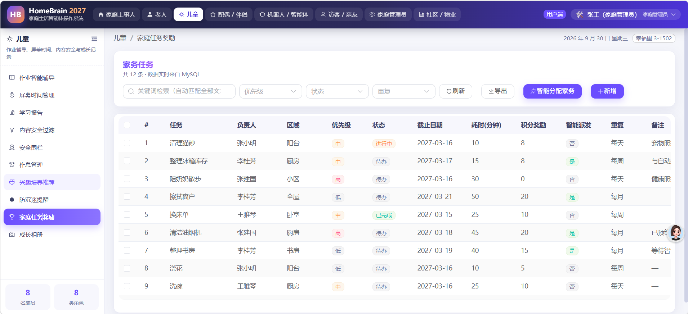Image resolution: width=688 pixels, height=314 pixels.
Task: Click the 导出 button
Action: [x=498, y=91]
